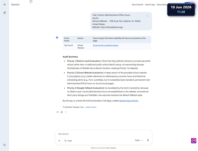Click the 'Priority 3 (Google Fallback Evaluation)' text
The height and width of the screenshot is (151, 198).
(x=86, y=88)
